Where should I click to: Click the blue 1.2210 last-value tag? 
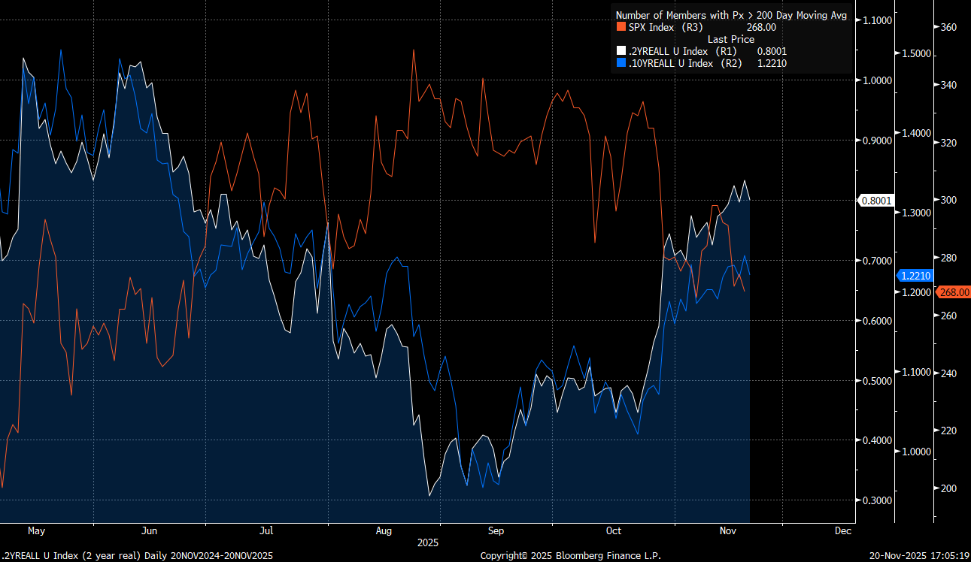(915, 276)
